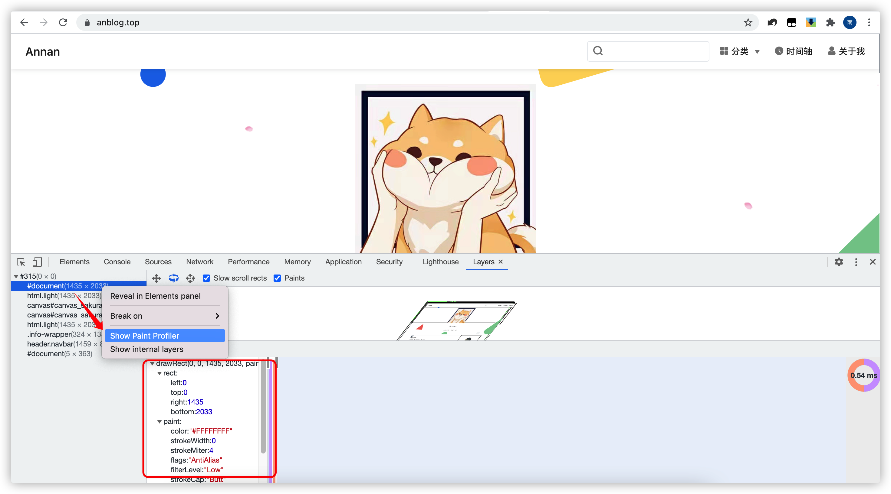Open the black mask extension icon

tap(791, 23)
